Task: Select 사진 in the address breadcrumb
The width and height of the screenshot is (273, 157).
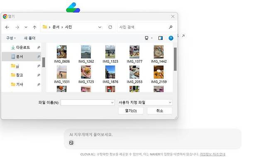Action: tap(68, 27)
